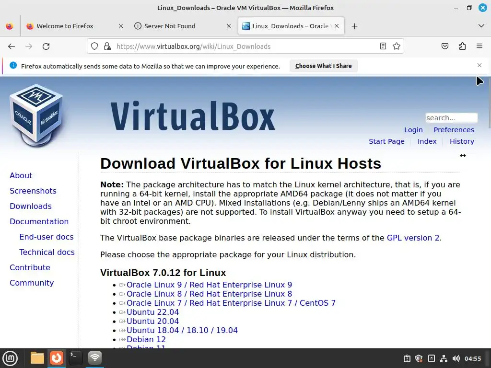This screenshot has height=368, width=491.
Task: Download Ubuntu 18.04 / 18.10 / 19.04 package
Action: tap(182, 330)
